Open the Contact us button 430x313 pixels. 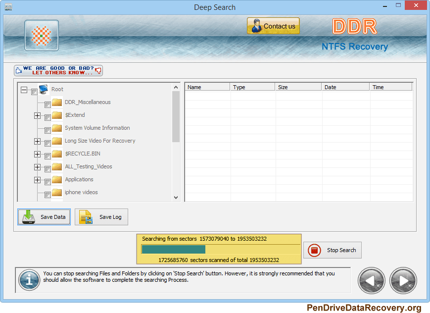273,26
